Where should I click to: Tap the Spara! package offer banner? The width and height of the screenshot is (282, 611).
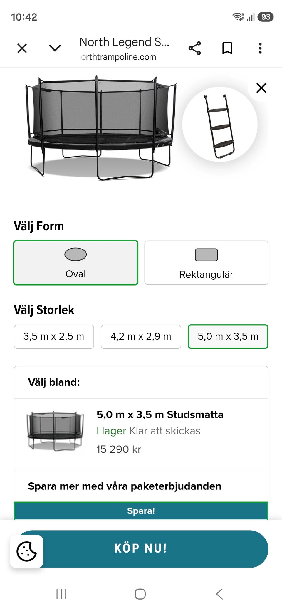pos(141,511)
